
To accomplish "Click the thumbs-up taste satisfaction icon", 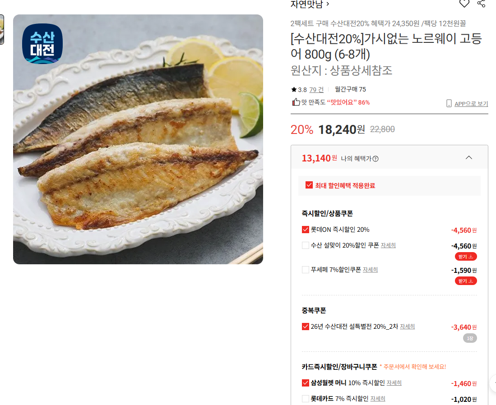I will (x=296, y=102).
